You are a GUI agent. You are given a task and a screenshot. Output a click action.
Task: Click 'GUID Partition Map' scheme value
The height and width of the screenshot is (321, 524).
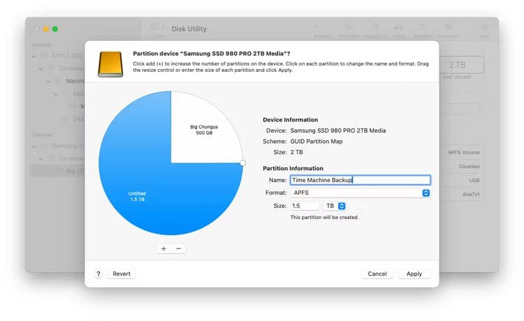coord(316,142)
